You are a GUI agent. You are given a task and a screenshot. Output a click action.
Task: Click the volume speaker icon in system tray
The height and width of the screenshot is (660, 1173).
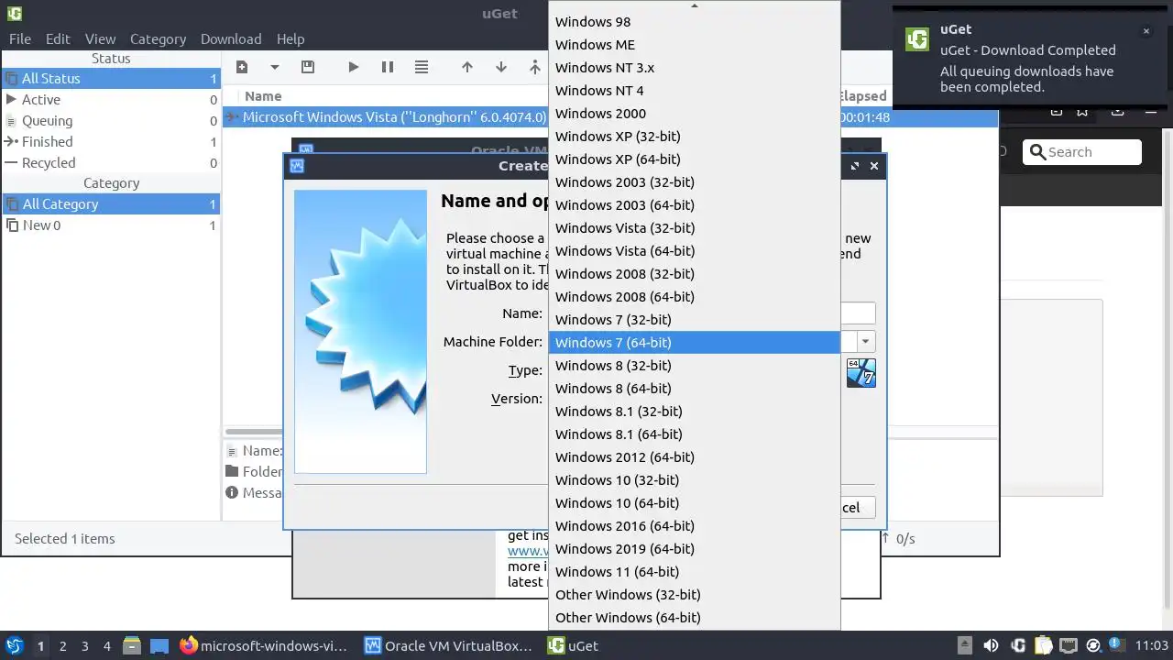tap(991, 645)
